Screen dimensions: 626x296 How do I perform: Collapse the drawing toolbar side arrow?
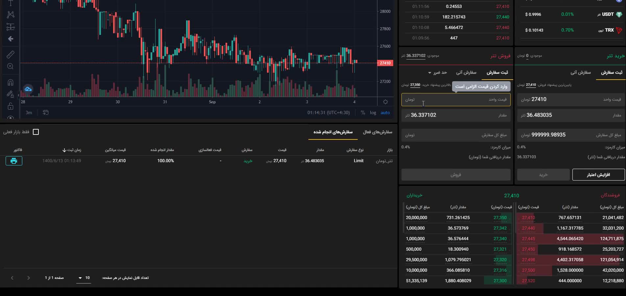pyautogui.click(x=18, y=95)
